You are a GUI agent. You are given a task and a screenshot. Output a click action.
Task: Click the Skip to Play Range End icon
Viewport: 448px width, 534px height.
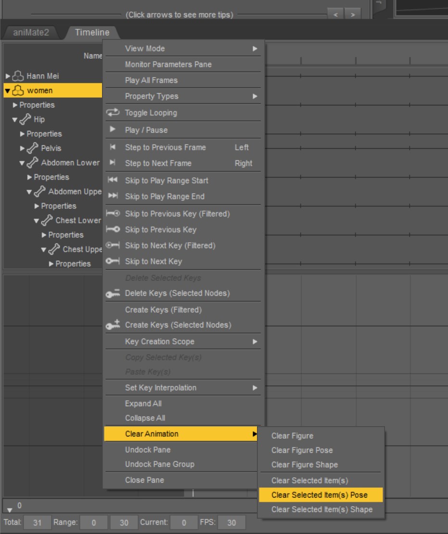tap(113, 195)
